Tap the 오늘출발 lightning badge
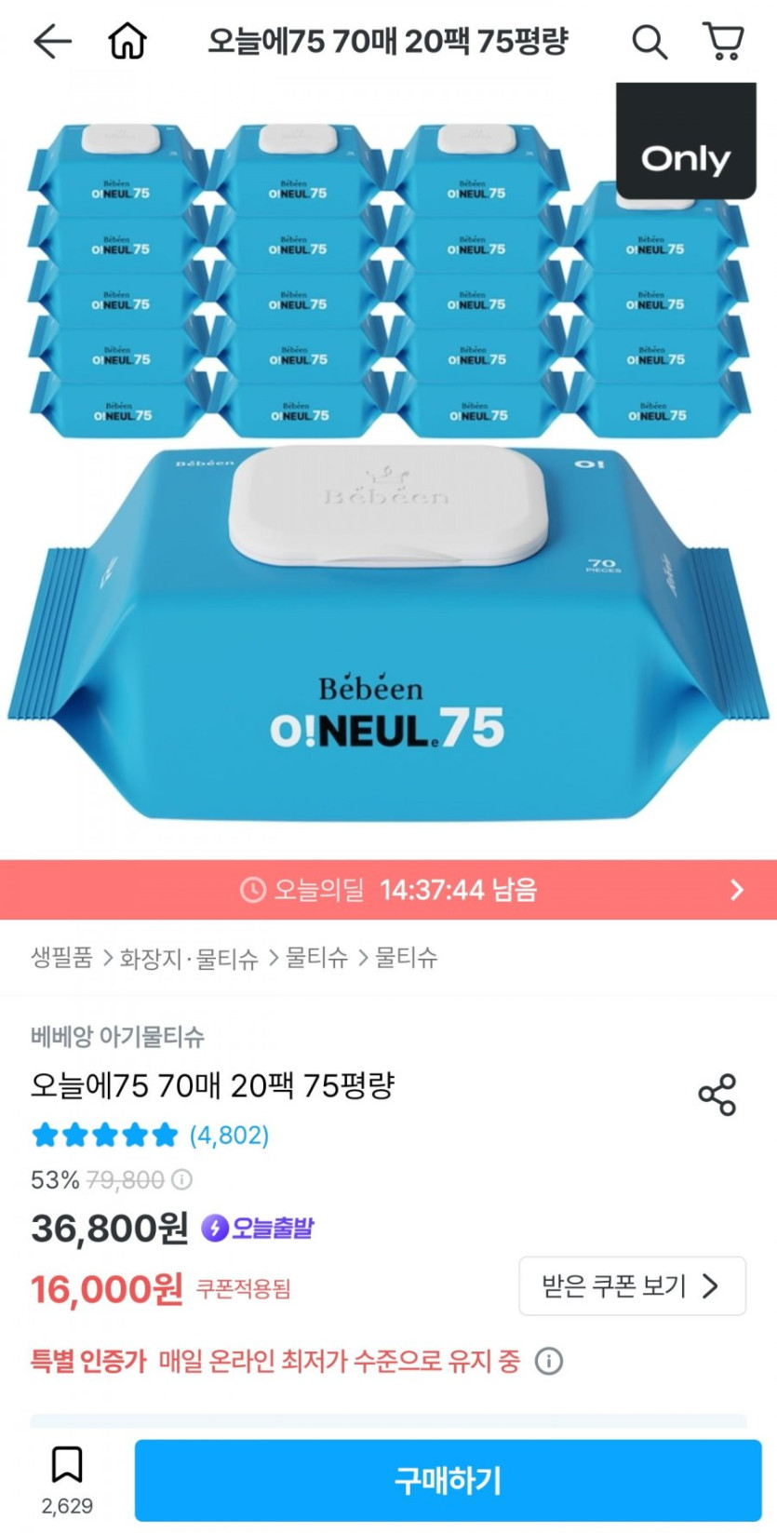 point(258,1228)
